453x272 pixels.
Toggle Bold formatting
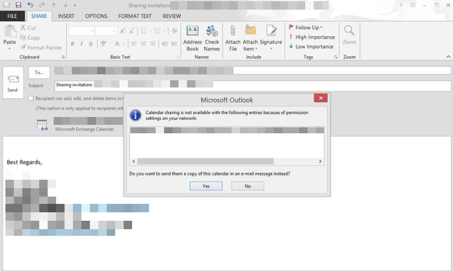pyautogui.click(x=72, y=43)
